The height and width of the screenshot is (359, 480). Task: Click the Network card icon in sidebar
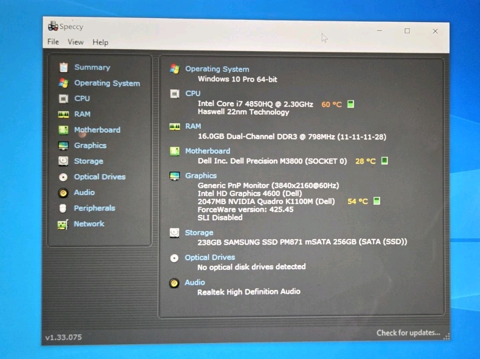[x=63, y=224]
